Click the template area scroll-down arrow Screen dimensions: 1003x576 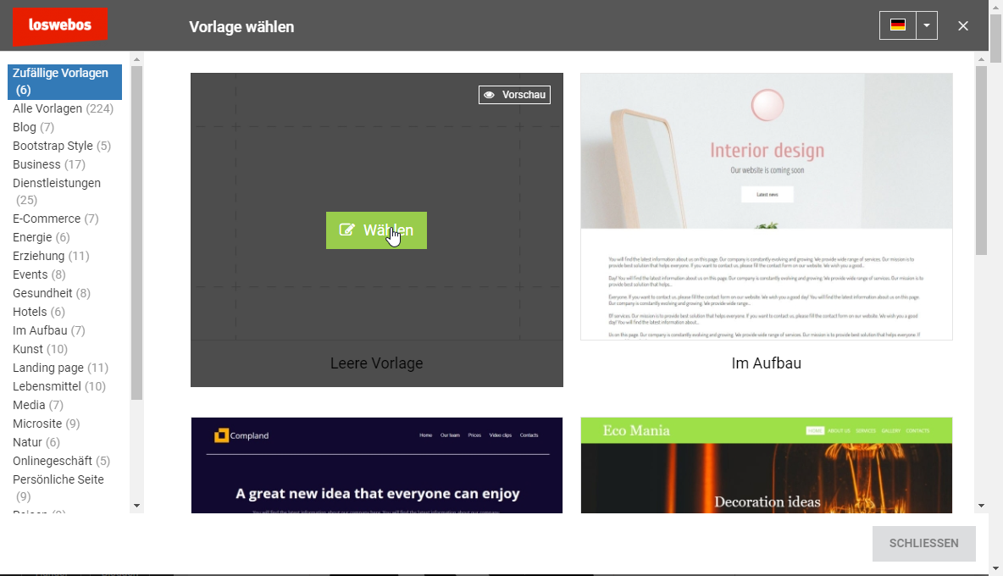click(982, 506)
